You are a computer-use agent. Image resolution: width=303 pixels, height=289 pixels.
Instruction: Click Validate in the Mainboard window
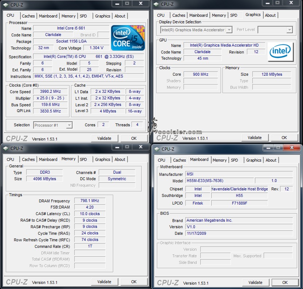255,282
